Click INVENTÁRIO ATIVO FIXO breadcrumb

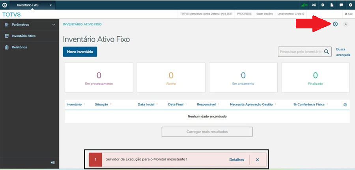(82, 24)
